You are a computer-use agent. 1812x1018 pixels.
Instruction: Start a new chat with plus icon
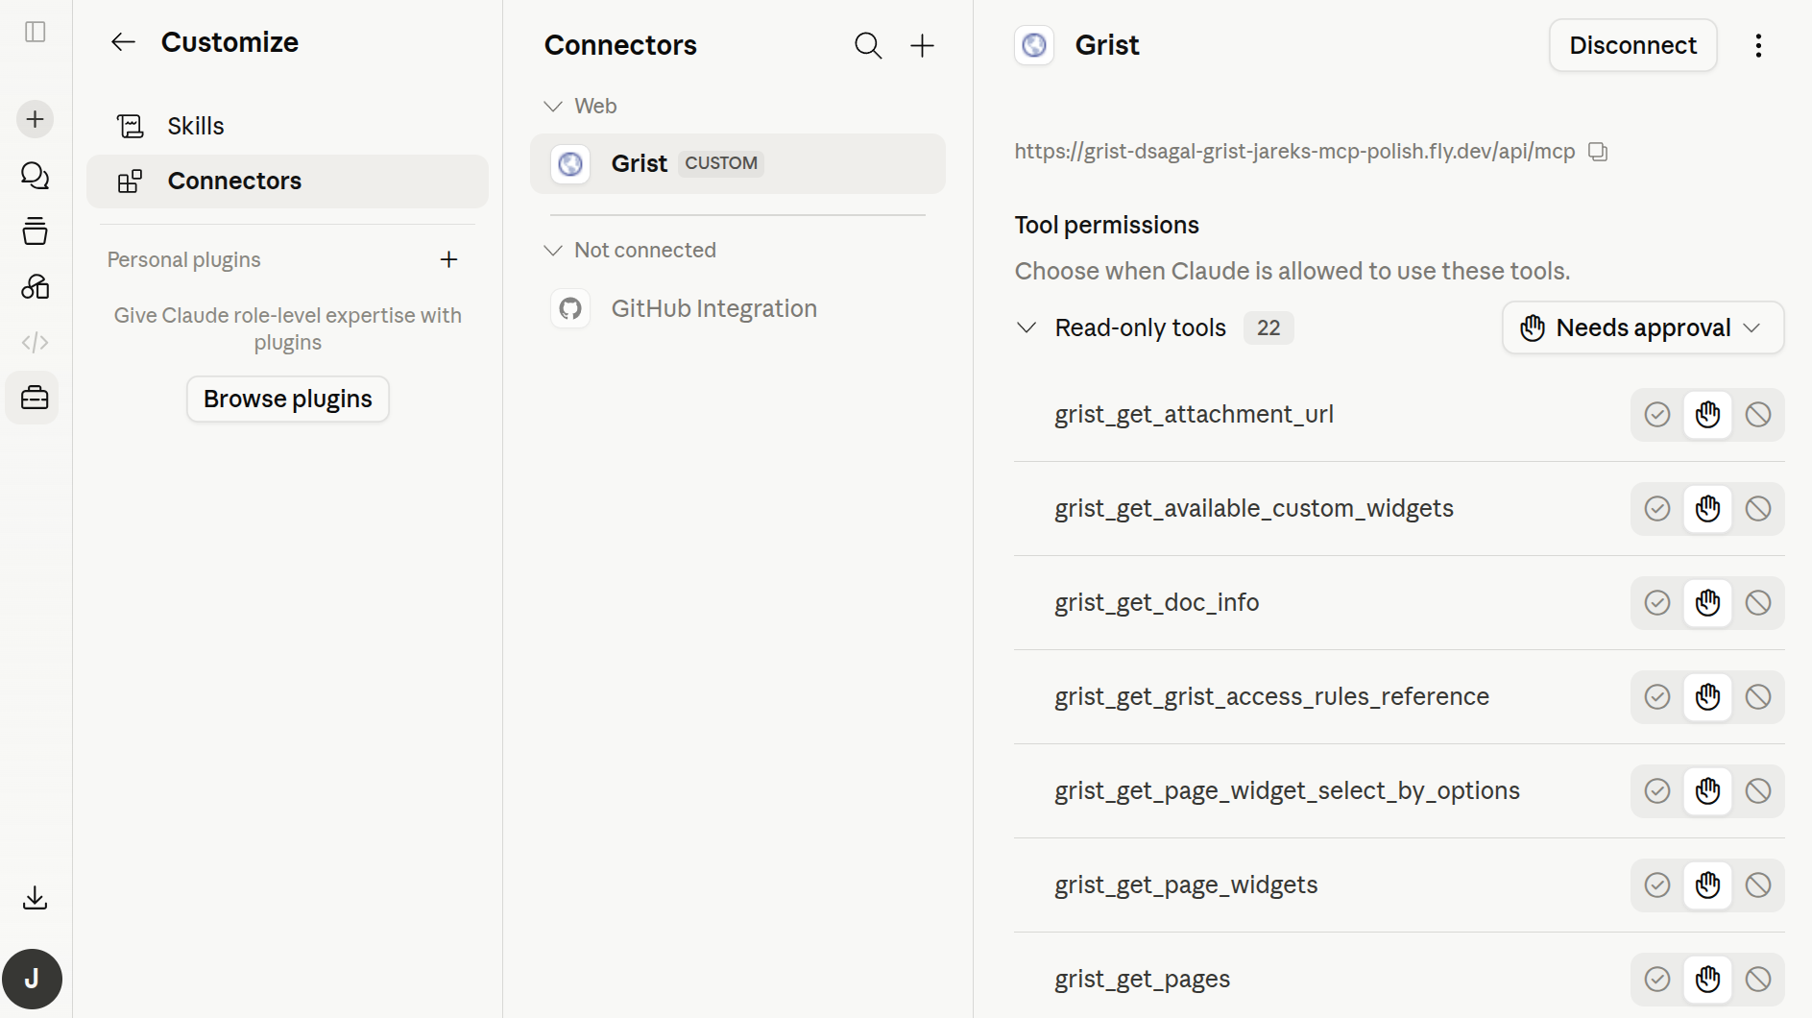[x=36, y=119]
